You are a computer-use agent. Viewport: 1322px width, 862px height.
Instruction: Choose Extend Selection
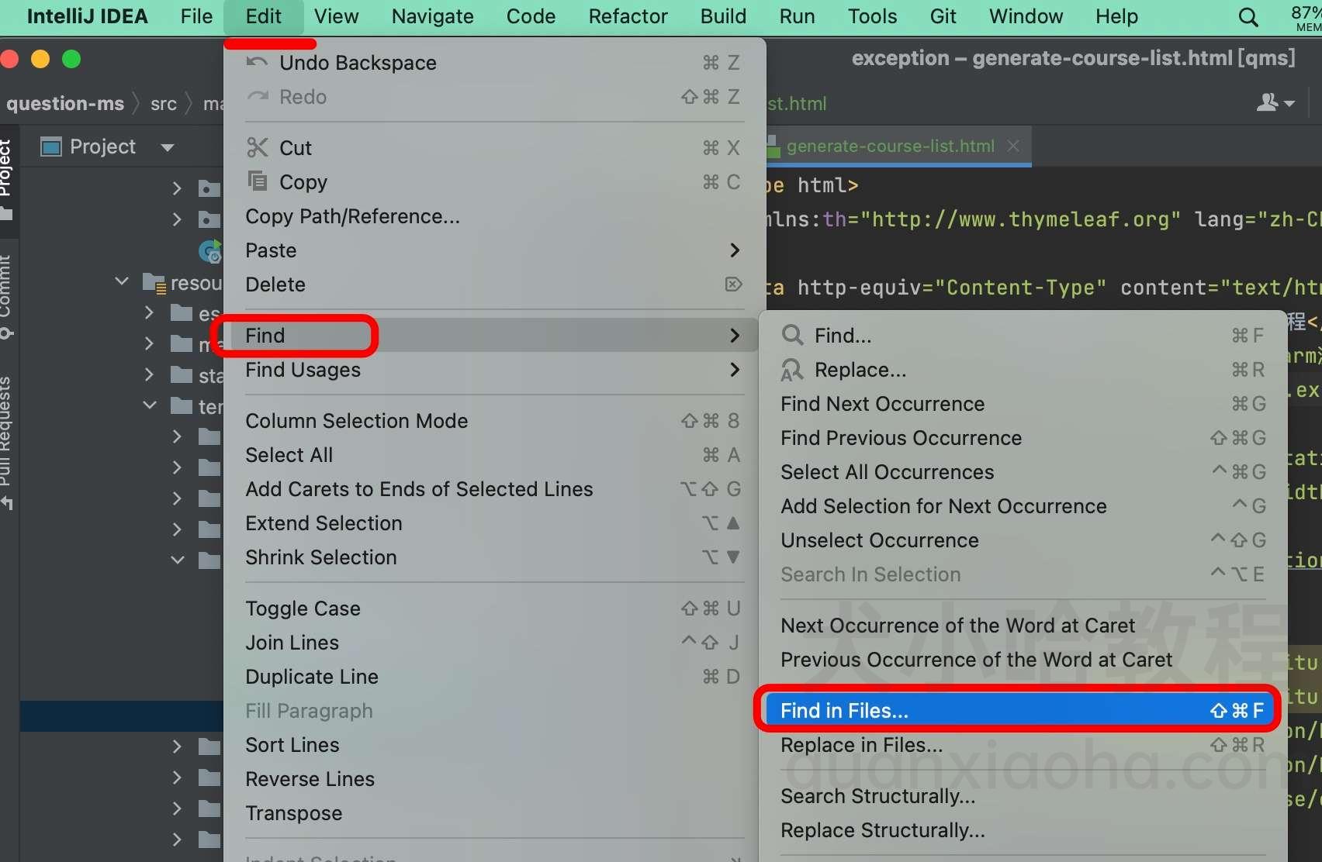tap(493, 523)
